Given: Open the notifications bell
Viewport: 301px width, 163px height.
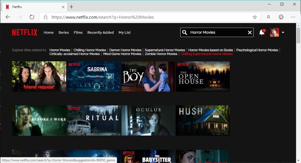Looking at the screenshot, I should [262, 33].
